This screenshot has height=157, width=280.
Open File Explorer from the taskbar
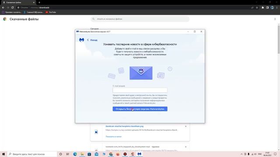click(82, 154)
